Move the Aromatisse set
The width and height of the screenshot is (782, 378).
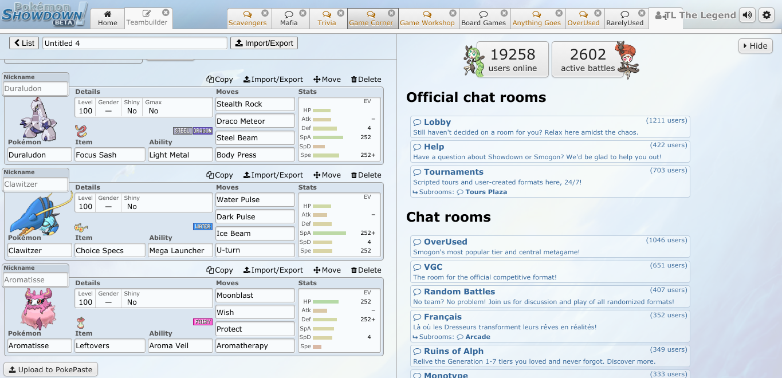327,270
